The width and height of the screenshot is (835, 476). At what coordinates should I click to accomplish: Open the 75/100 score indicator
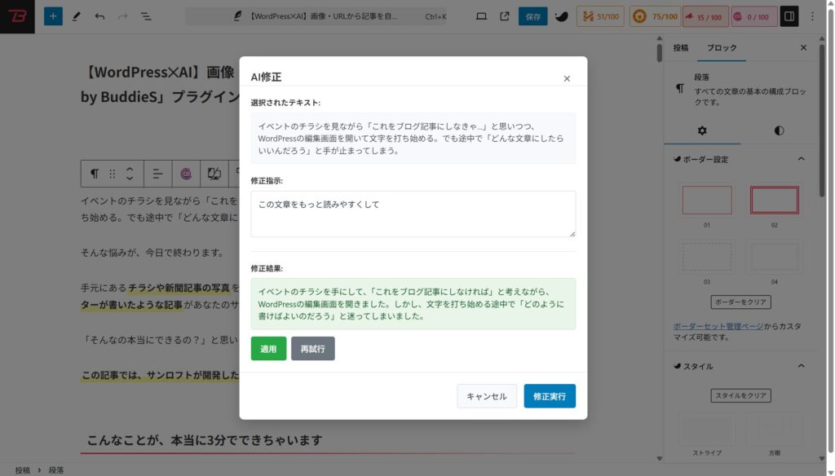[655, 16]
